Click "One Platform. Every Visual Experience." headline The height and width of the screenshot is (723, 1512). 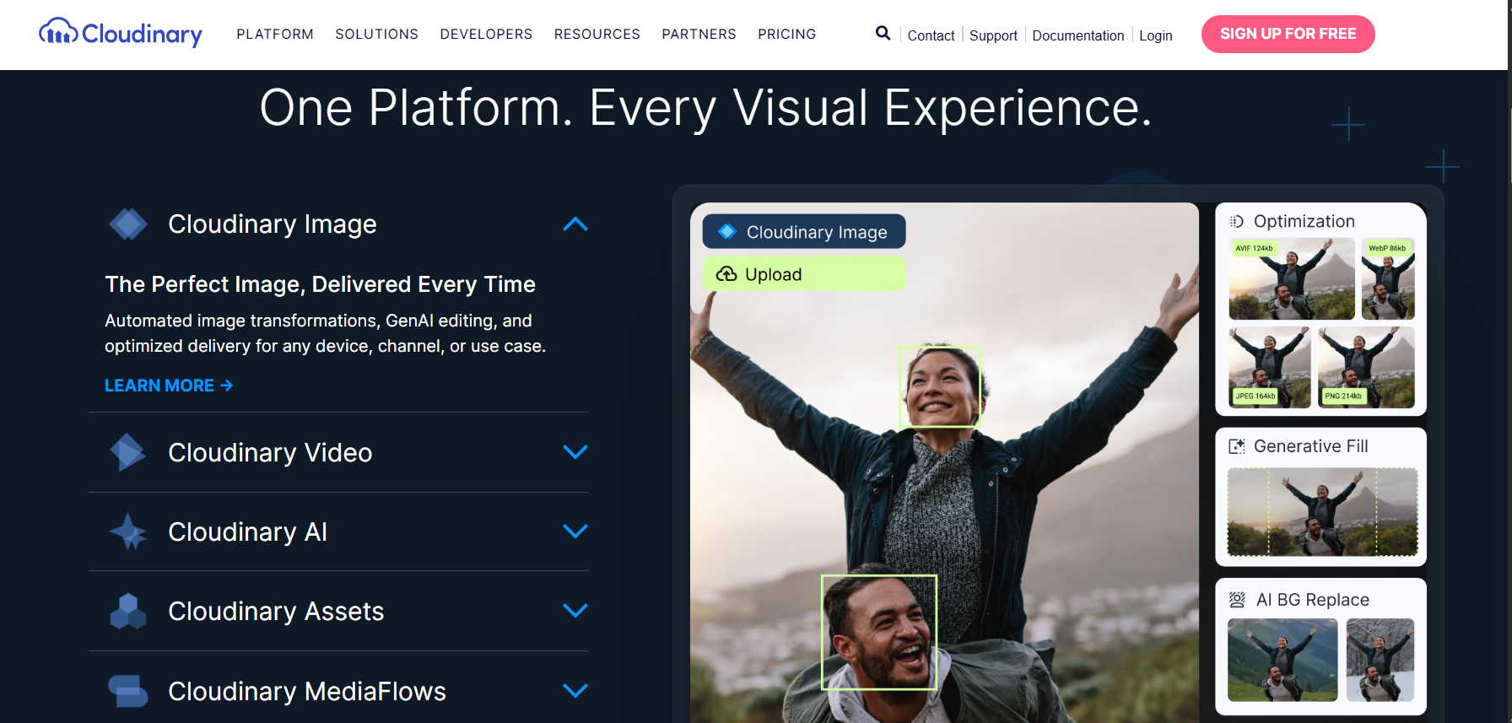point(705,108)
